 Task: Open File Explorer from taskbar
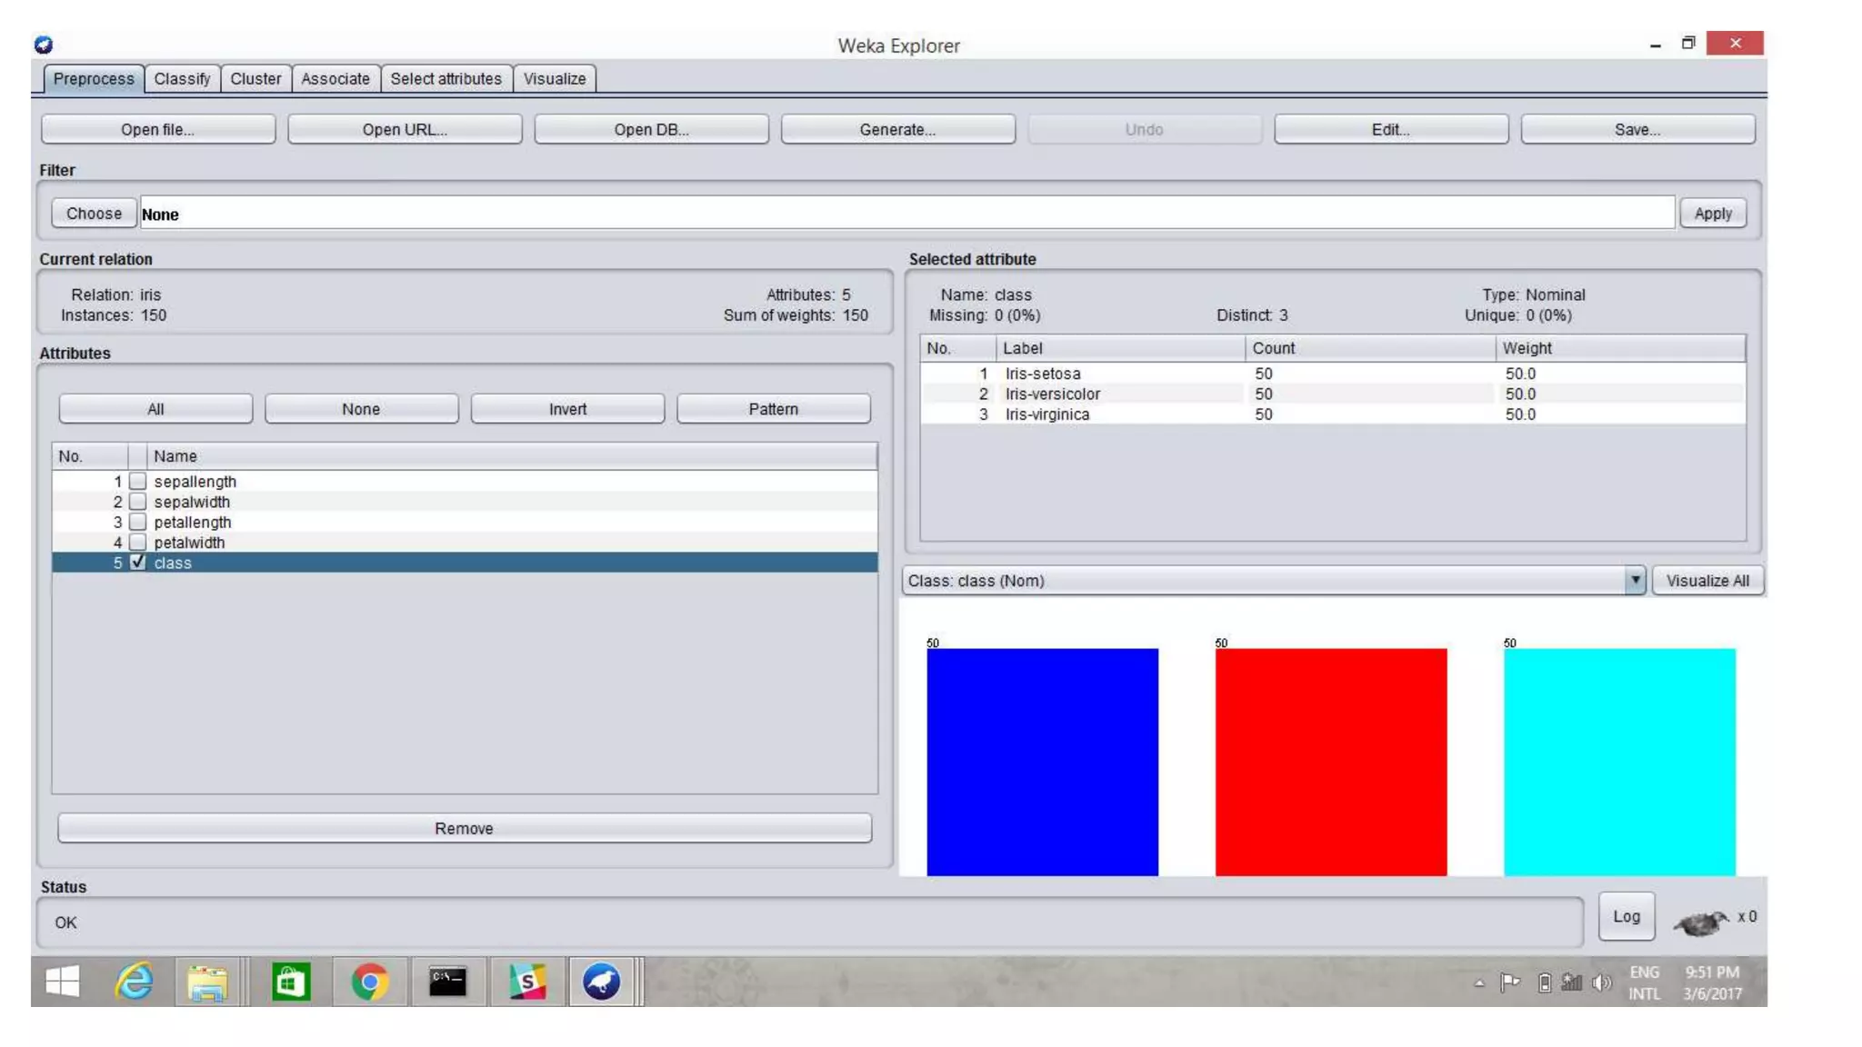pyautogui.click(x=208, y=982)
